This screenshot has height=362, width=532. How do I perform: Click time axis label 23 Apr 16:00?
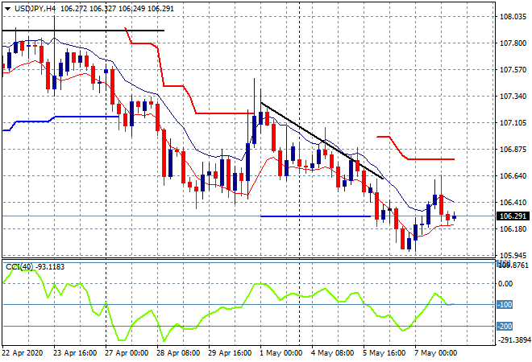(75, 353)
